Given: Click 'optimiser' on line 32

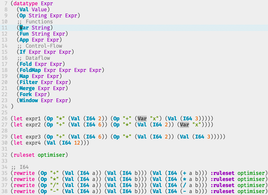Looking at the screenshot, I should pyautogui.click(x=51, y=155).
